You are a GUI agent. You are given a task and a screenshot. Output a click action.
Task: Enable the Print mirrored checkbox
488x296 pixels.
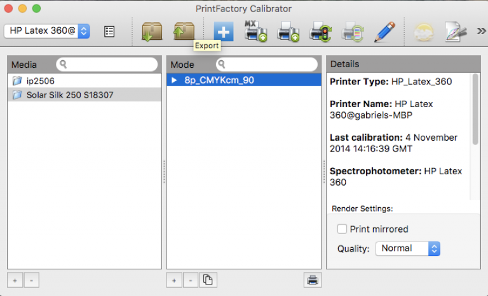coord(342,229)
